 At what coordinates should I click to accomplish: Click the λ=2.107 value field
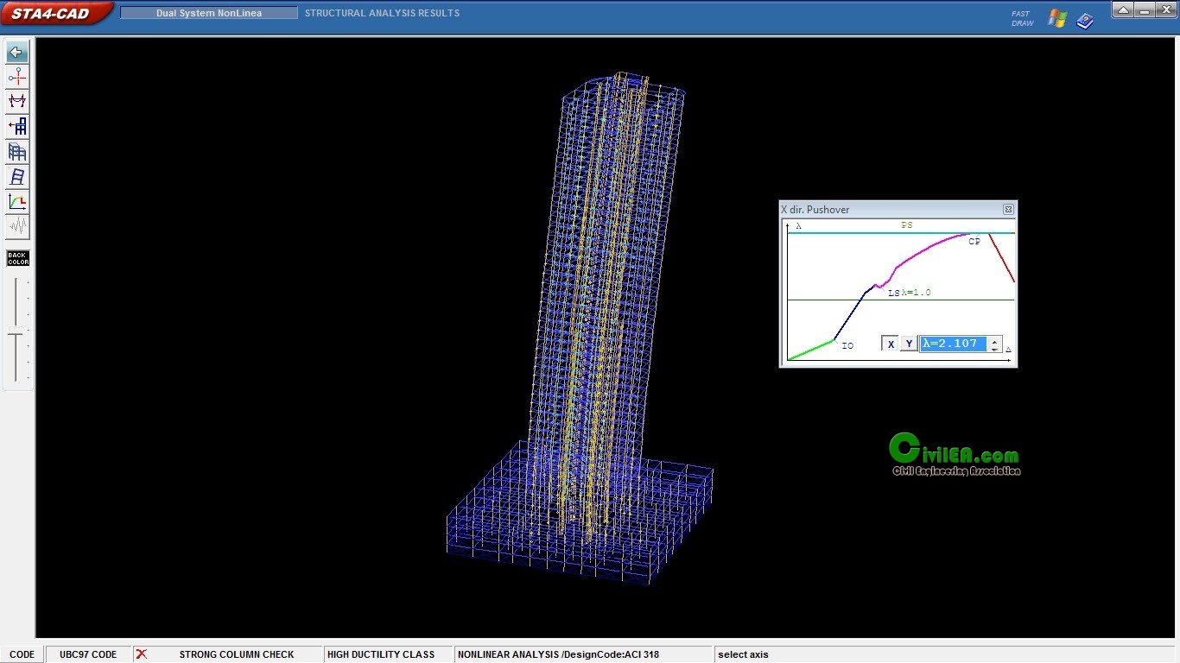pos(953,344)
